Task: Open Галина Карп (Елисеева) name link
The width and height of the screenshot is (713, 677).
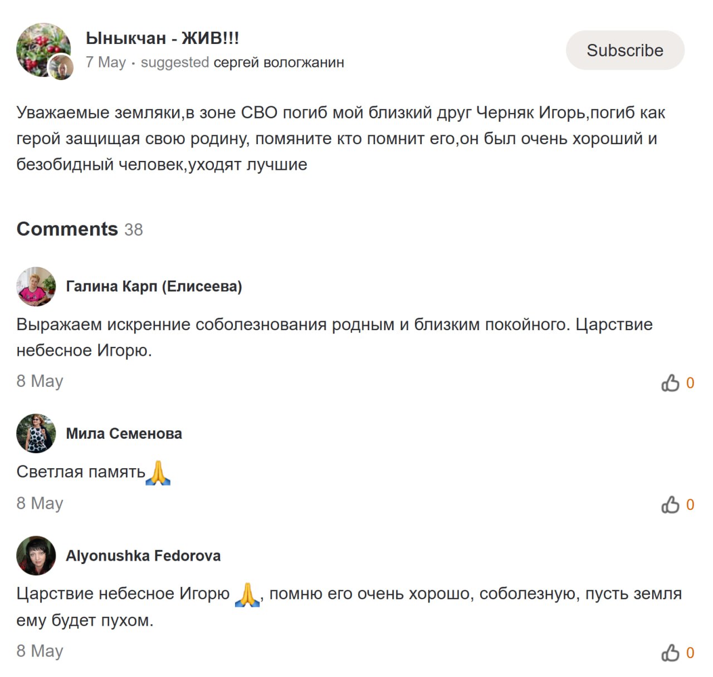Action: pos(154,286)
